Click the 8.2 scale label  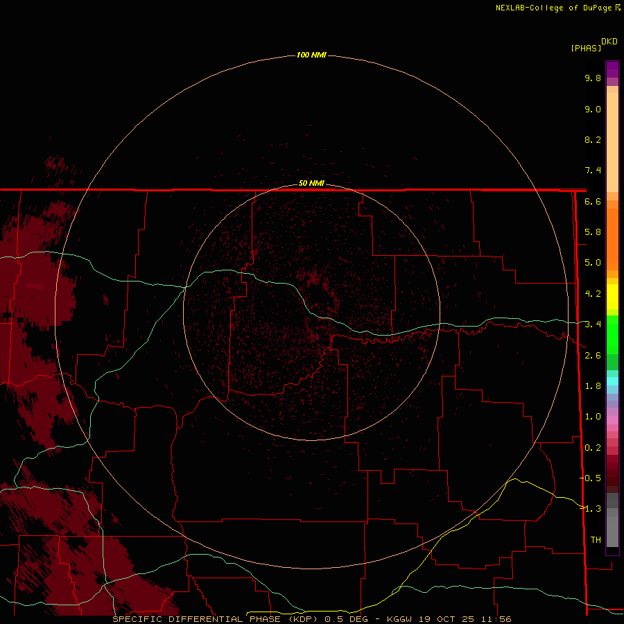coord(593,139)
